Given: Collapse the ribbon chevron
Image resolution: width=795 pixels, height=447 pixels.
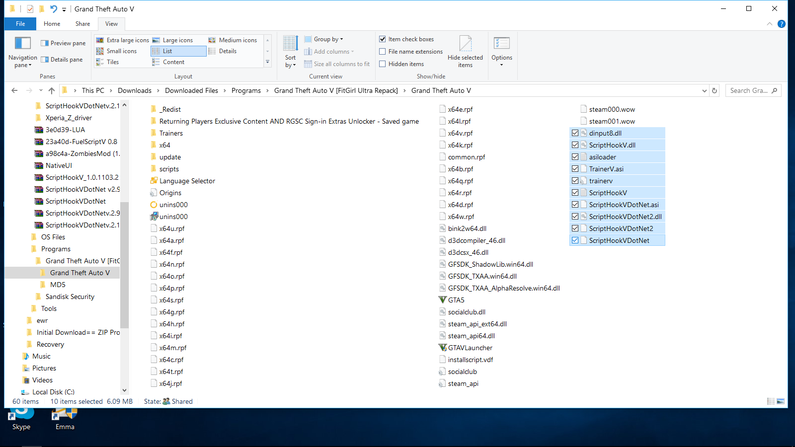Looking at the screenshot, I should (x=770, y=24).
